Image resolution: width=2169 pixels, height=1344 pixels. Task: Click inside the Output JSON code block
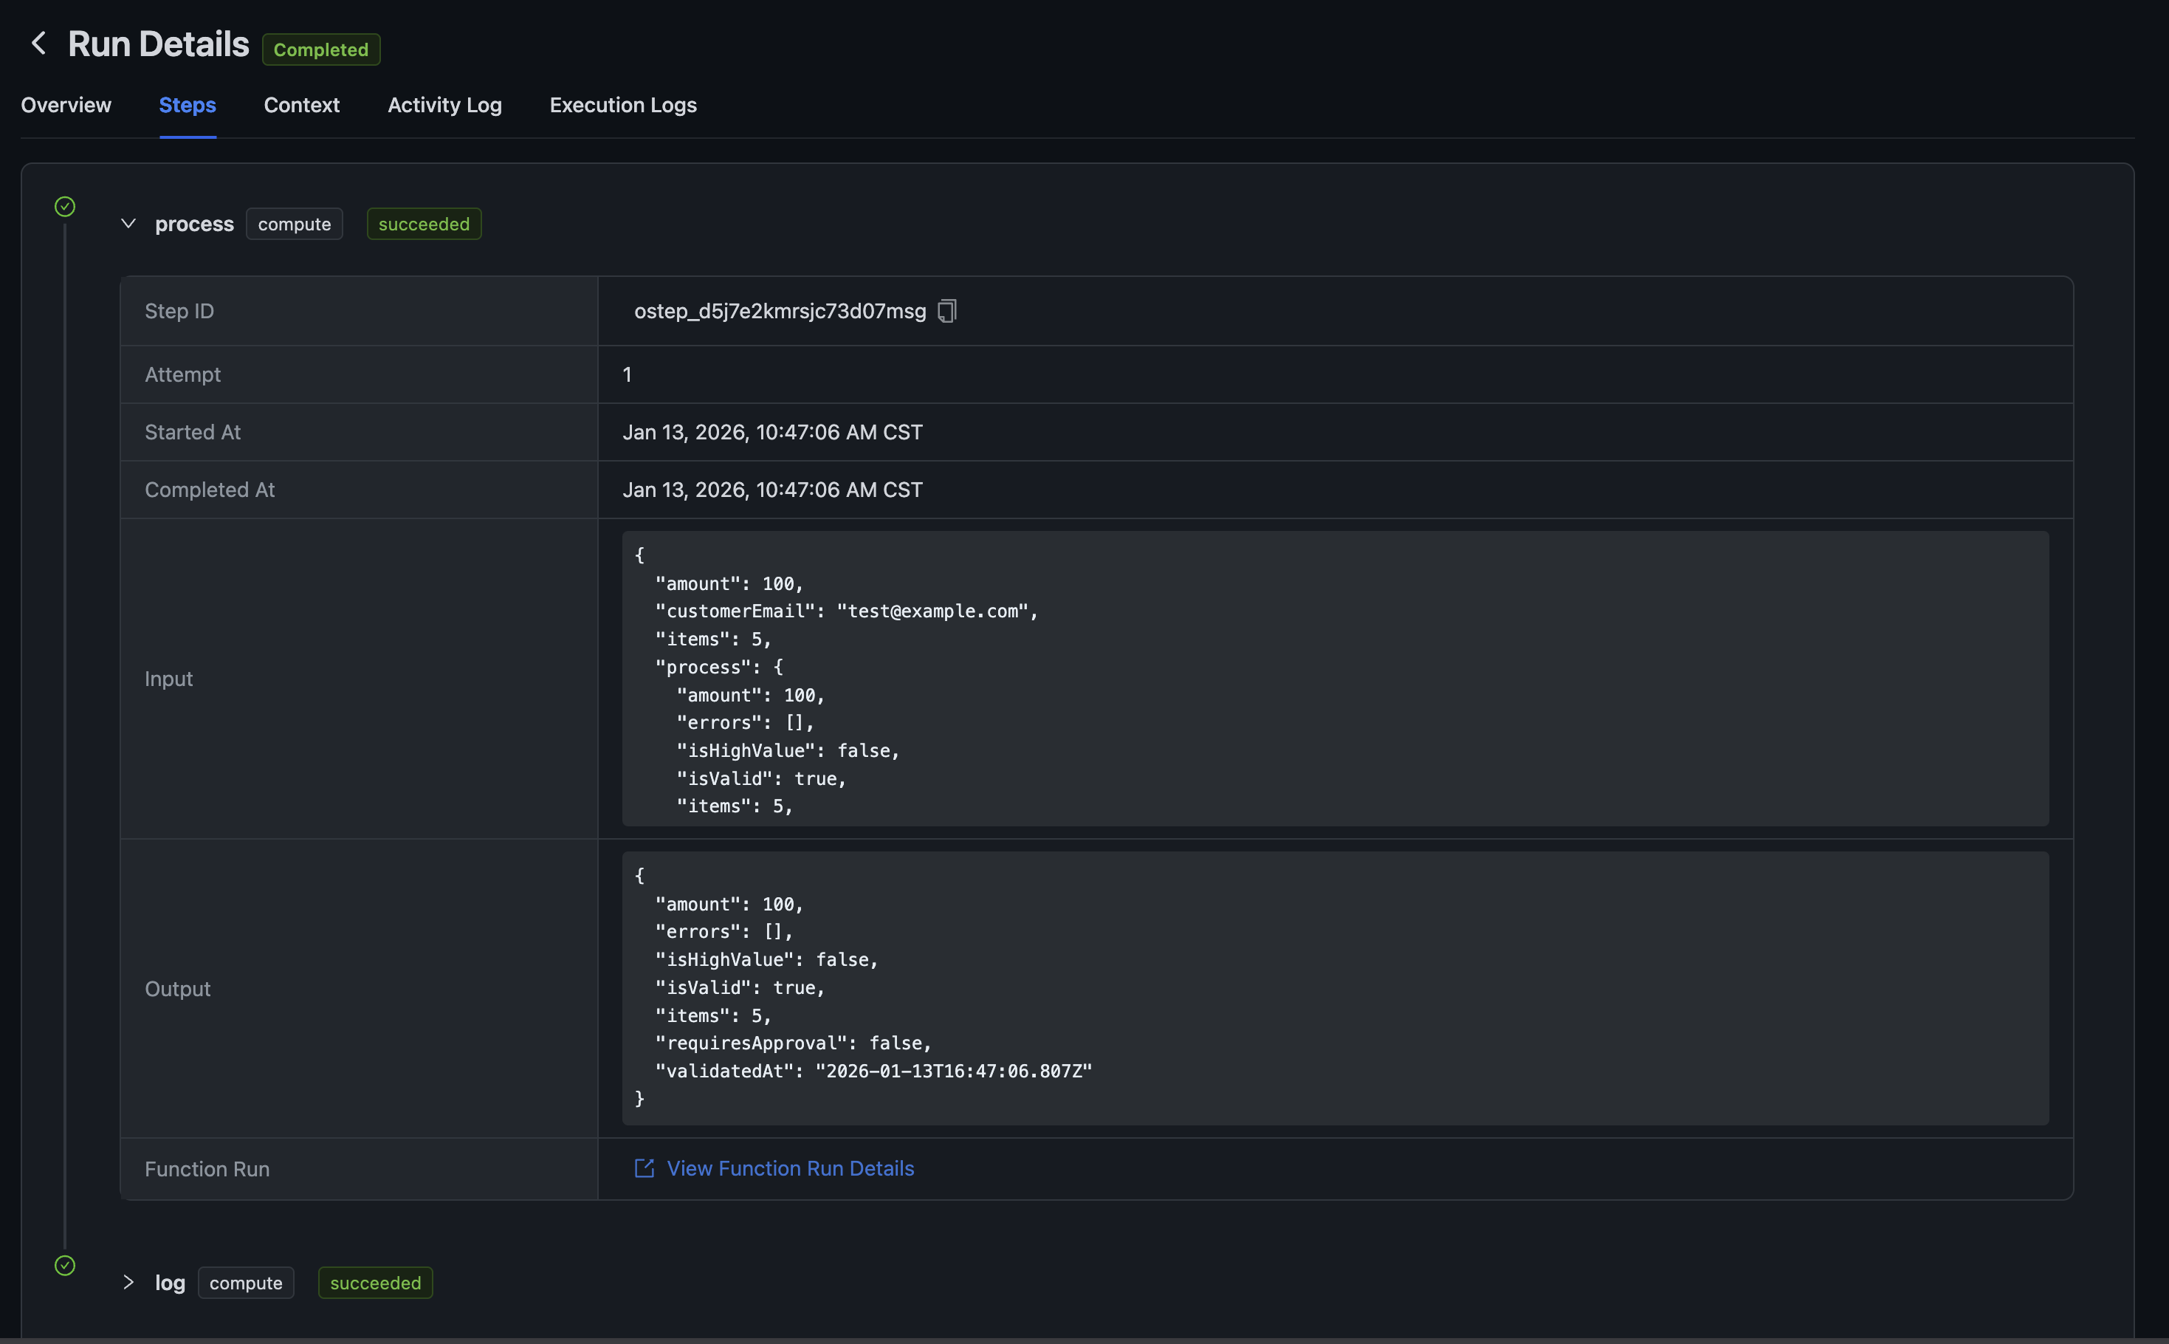pos(1333,987)
